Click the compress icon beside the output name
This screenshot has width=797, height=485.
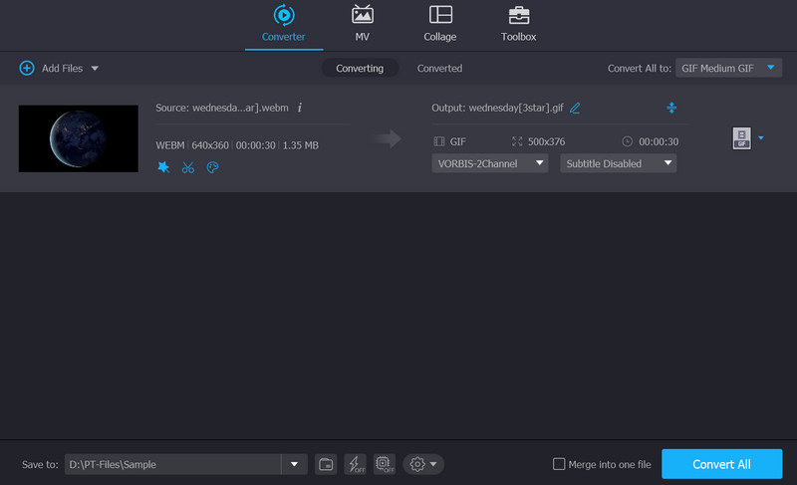tap(671, 108)
